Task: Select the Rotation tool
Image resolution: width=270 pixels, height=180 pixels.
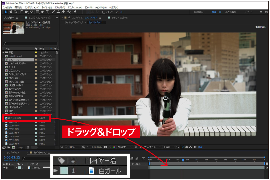Action: [x=22, y=12]
